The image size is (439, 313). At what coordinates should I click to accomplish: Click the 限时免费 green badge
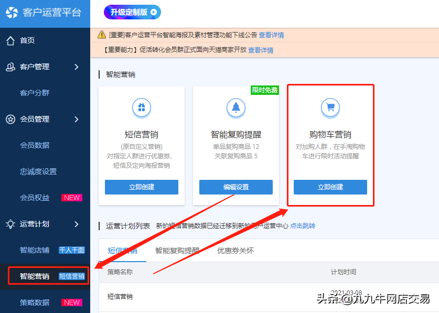click(264, 90)
